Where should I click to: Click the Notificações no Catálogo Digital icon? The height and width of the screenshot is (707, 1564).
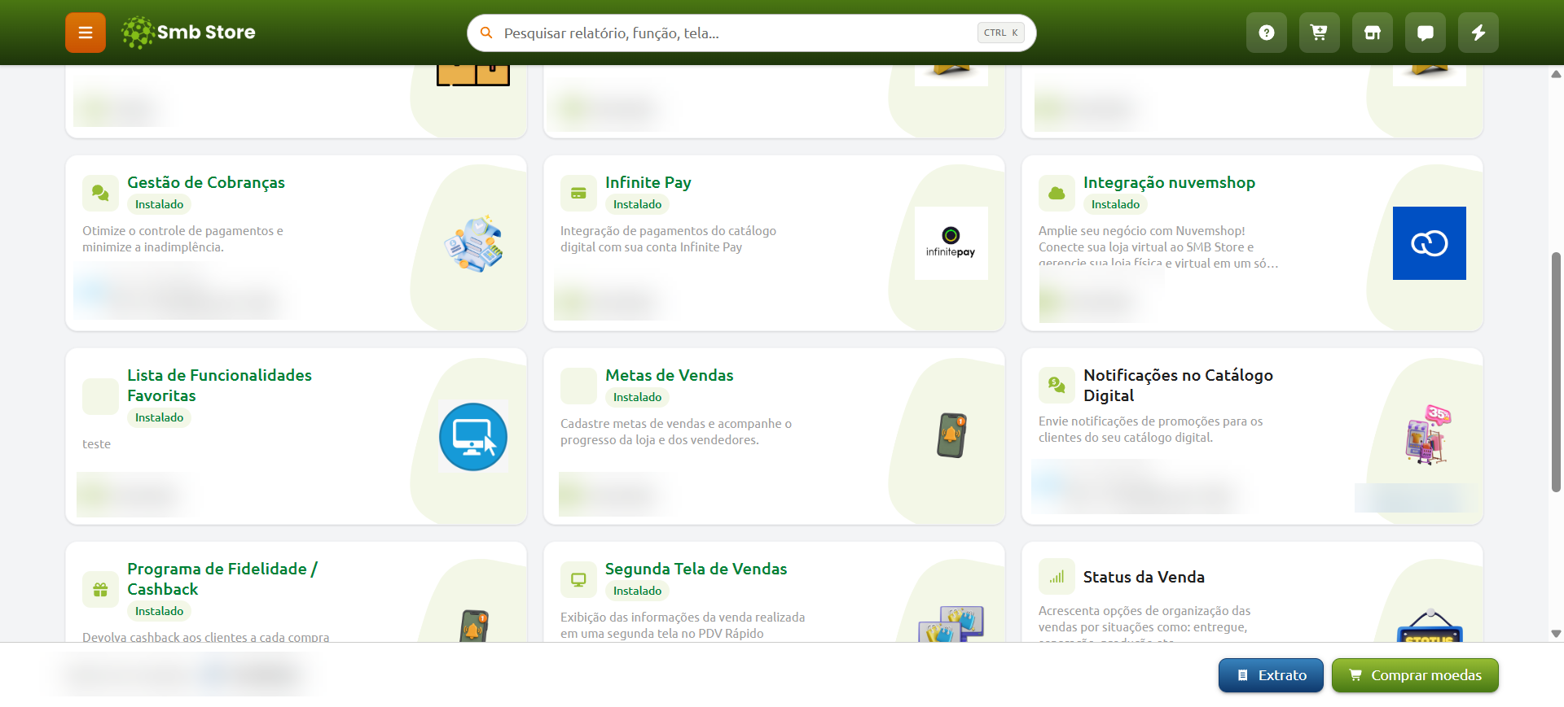pos(1057,385)
